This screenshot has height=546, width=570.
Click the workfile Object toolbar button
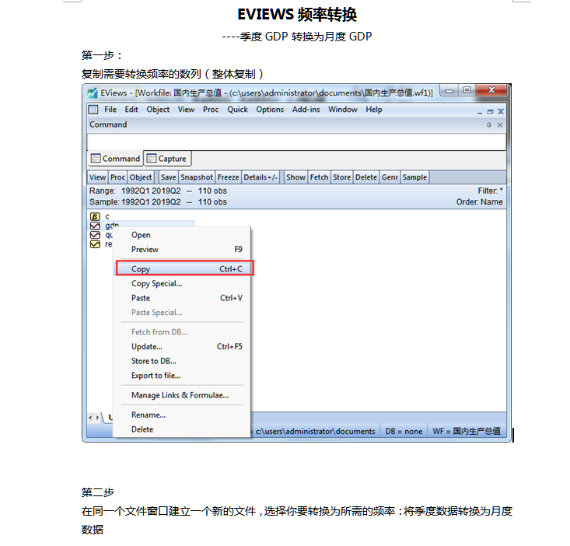pos(141,177)
